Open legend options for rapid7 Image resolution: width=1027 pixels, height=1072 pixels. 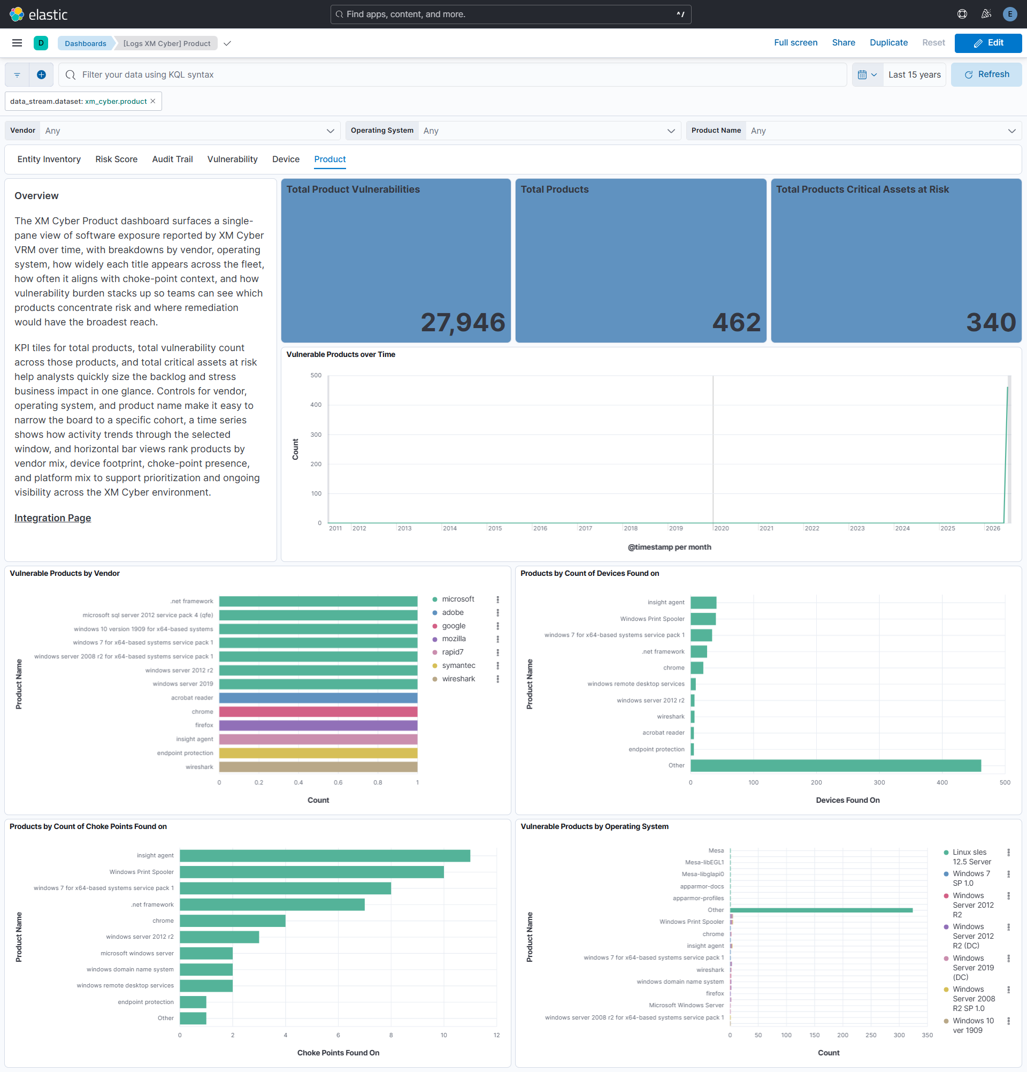pyautogui.click(x=497, y=652)
